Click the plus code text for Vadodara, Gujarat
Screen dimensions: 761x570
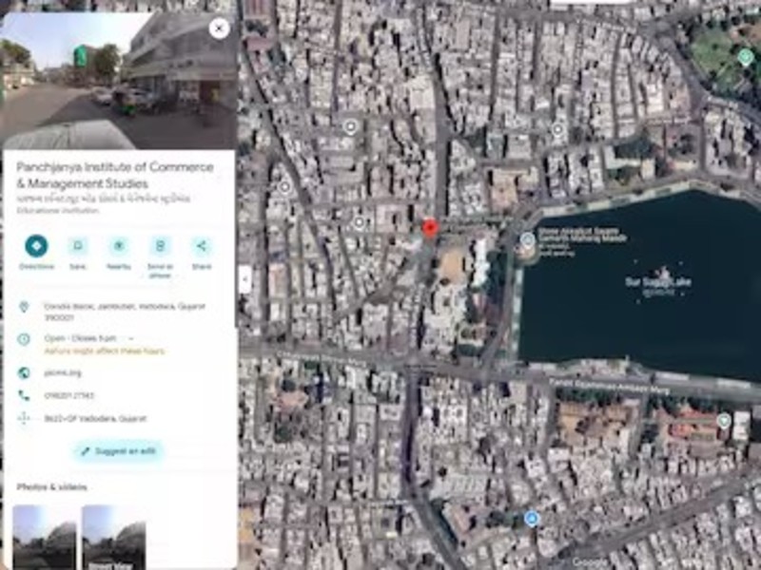(95, 418)
